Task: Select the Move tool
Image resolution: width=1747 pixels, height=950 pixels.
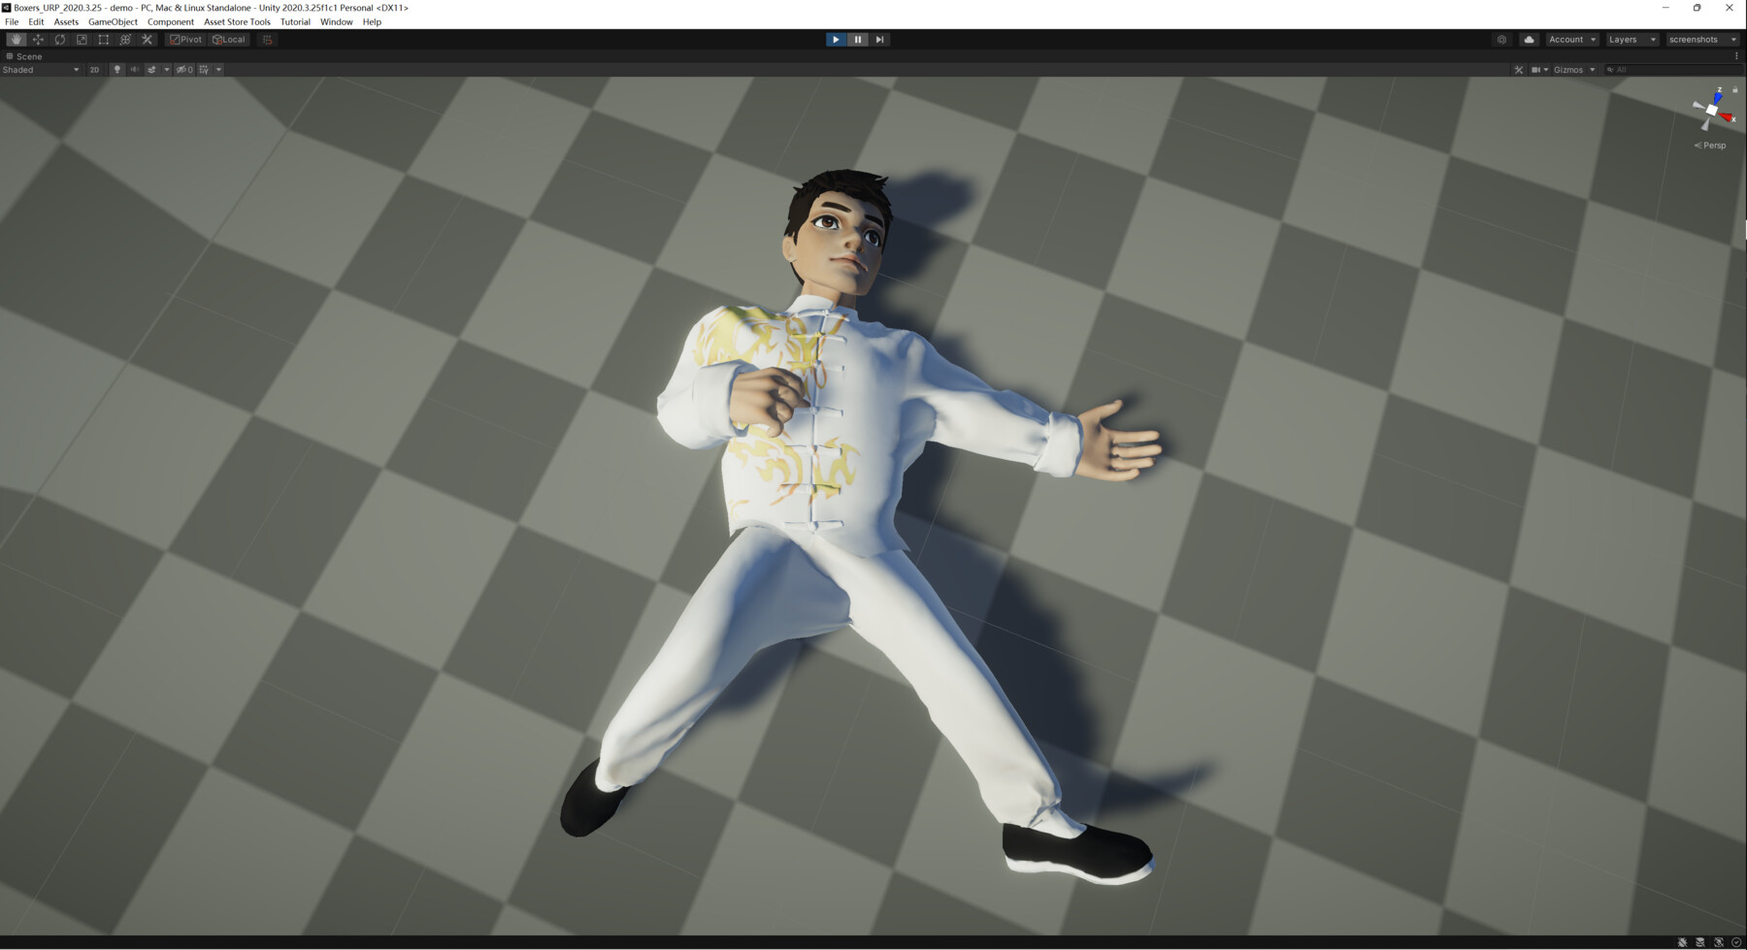Action: coord(38,40)
